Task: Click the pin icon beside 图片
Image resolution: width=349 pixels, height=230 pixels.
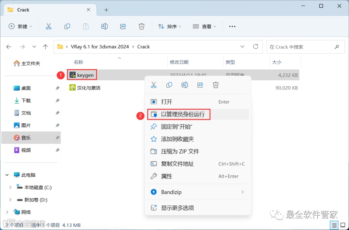Action: (x=58, y=125)
